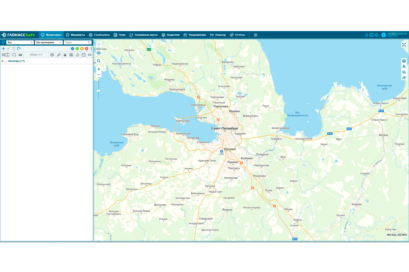
Task: Sort by the Объект column header
Action: click(x=36, y=55)
